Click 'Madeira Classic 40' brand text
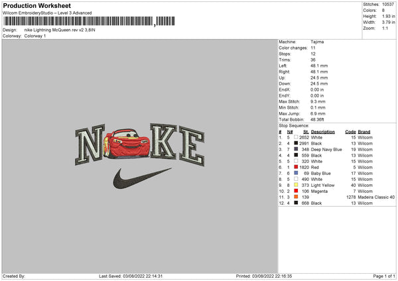The width and height of the screenshot is (398, 281). click(x=376, y=197)
